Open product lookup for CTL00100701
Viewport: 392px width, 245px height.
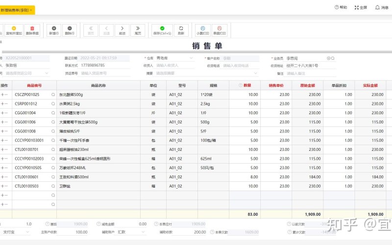tap(53, 149)
